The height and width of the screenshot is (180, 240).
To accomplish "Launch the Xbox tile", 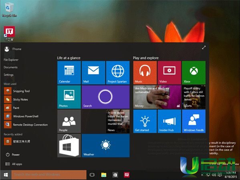I will (x=194, y=72).
